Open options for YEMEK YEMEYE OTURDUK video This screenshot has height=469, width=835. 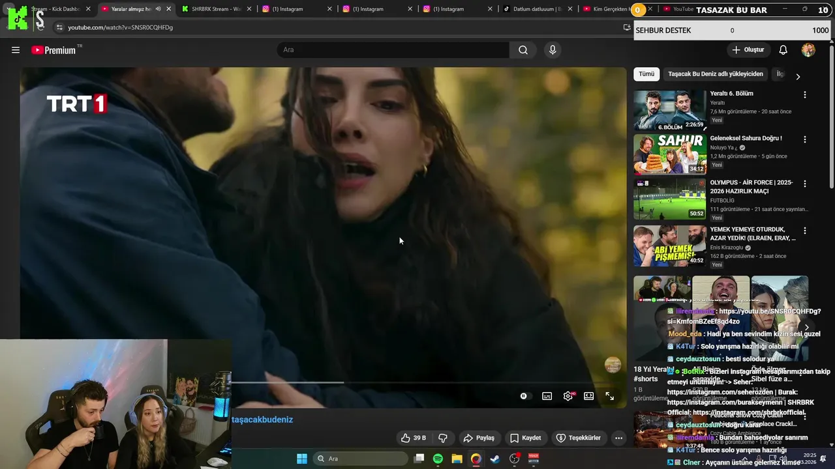coord(805,231)
